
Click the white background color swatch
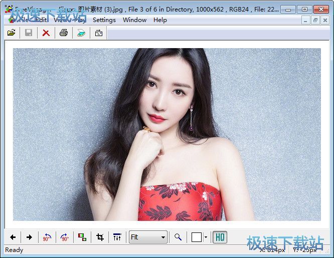click(197, 237)
